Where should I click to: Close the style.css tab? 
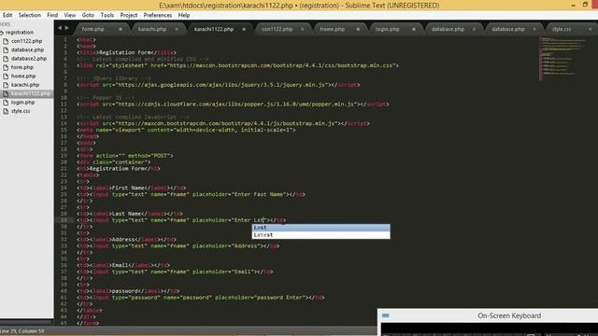tap(590, 29)
